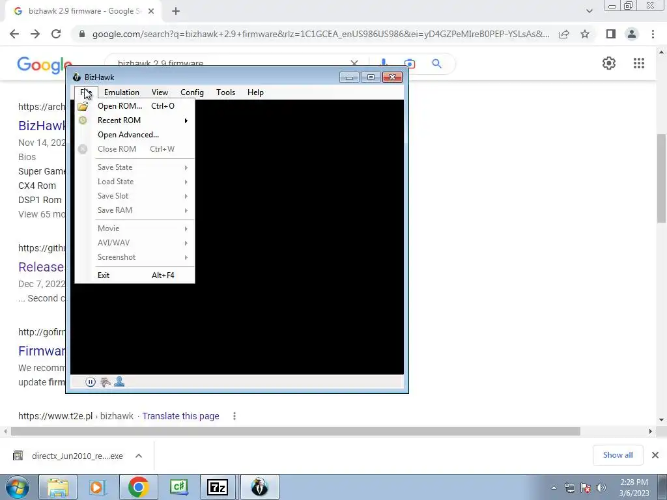This screenshot has width=667, height=500.
Task: Open Windows Media Player taskbar icon
Action: tap(96, 487)
